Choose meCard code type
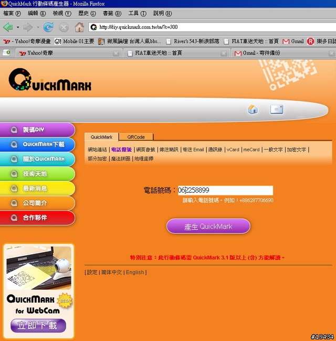336x341 pixels. [x=251, y=150]
